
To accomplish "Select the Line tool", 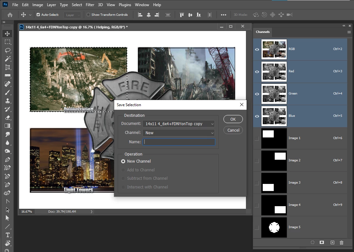I will 7,227.
